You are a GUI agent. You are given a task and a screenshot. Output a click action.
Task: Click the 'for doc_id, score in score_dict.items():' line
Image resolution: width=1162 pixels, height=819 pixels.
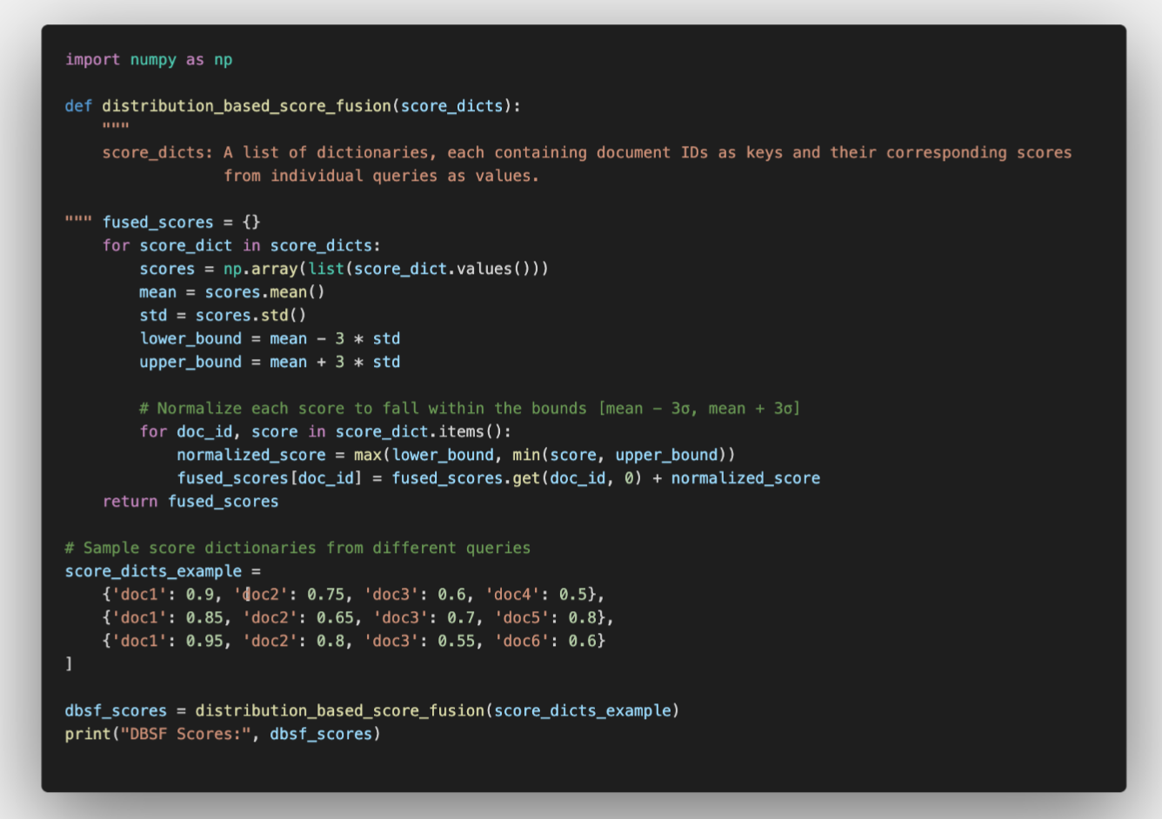click(x=325, y=432)
